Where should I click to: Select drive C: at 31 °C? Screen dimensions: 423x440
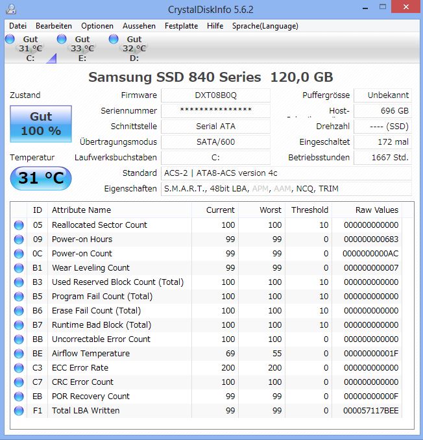[x=30, y=48]
